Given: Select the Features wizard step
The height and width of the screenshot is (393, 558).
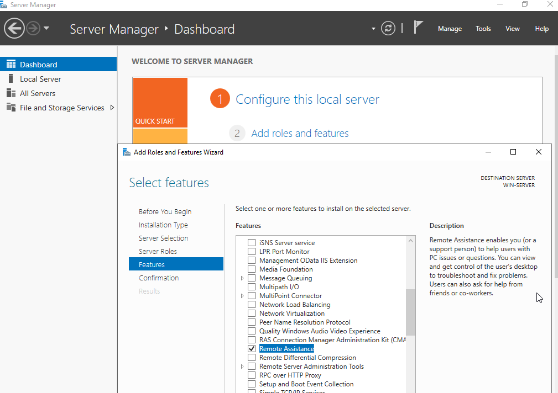Looking at the screenshot, I should 176,264.
